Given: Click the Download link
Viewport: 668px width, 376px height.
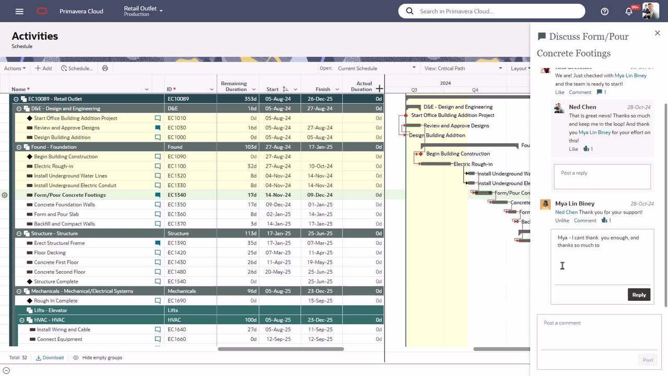Looking at the screenshot, I should point(50,358).
